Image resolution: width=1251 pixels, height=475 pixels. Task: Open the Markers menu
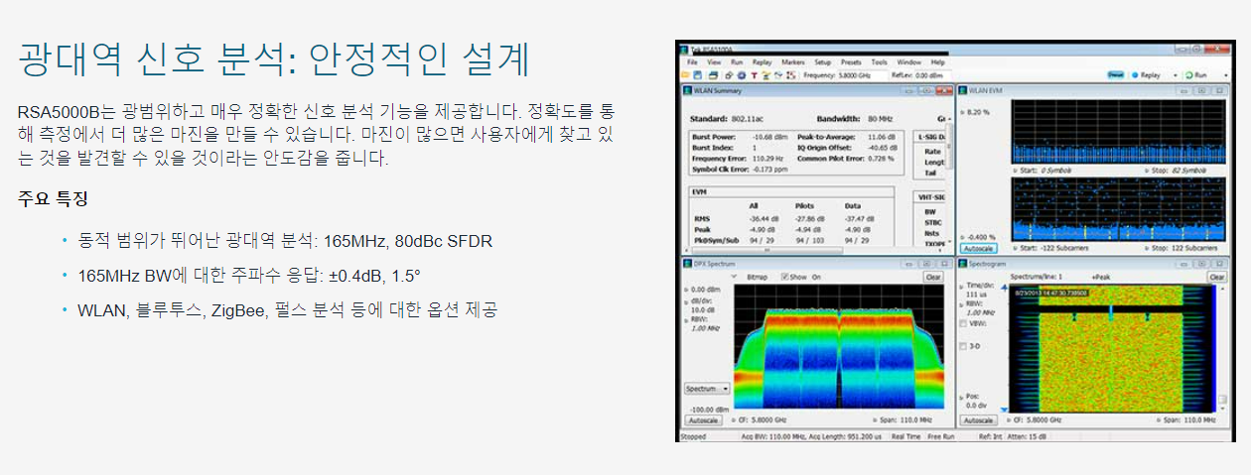point(793,62)
